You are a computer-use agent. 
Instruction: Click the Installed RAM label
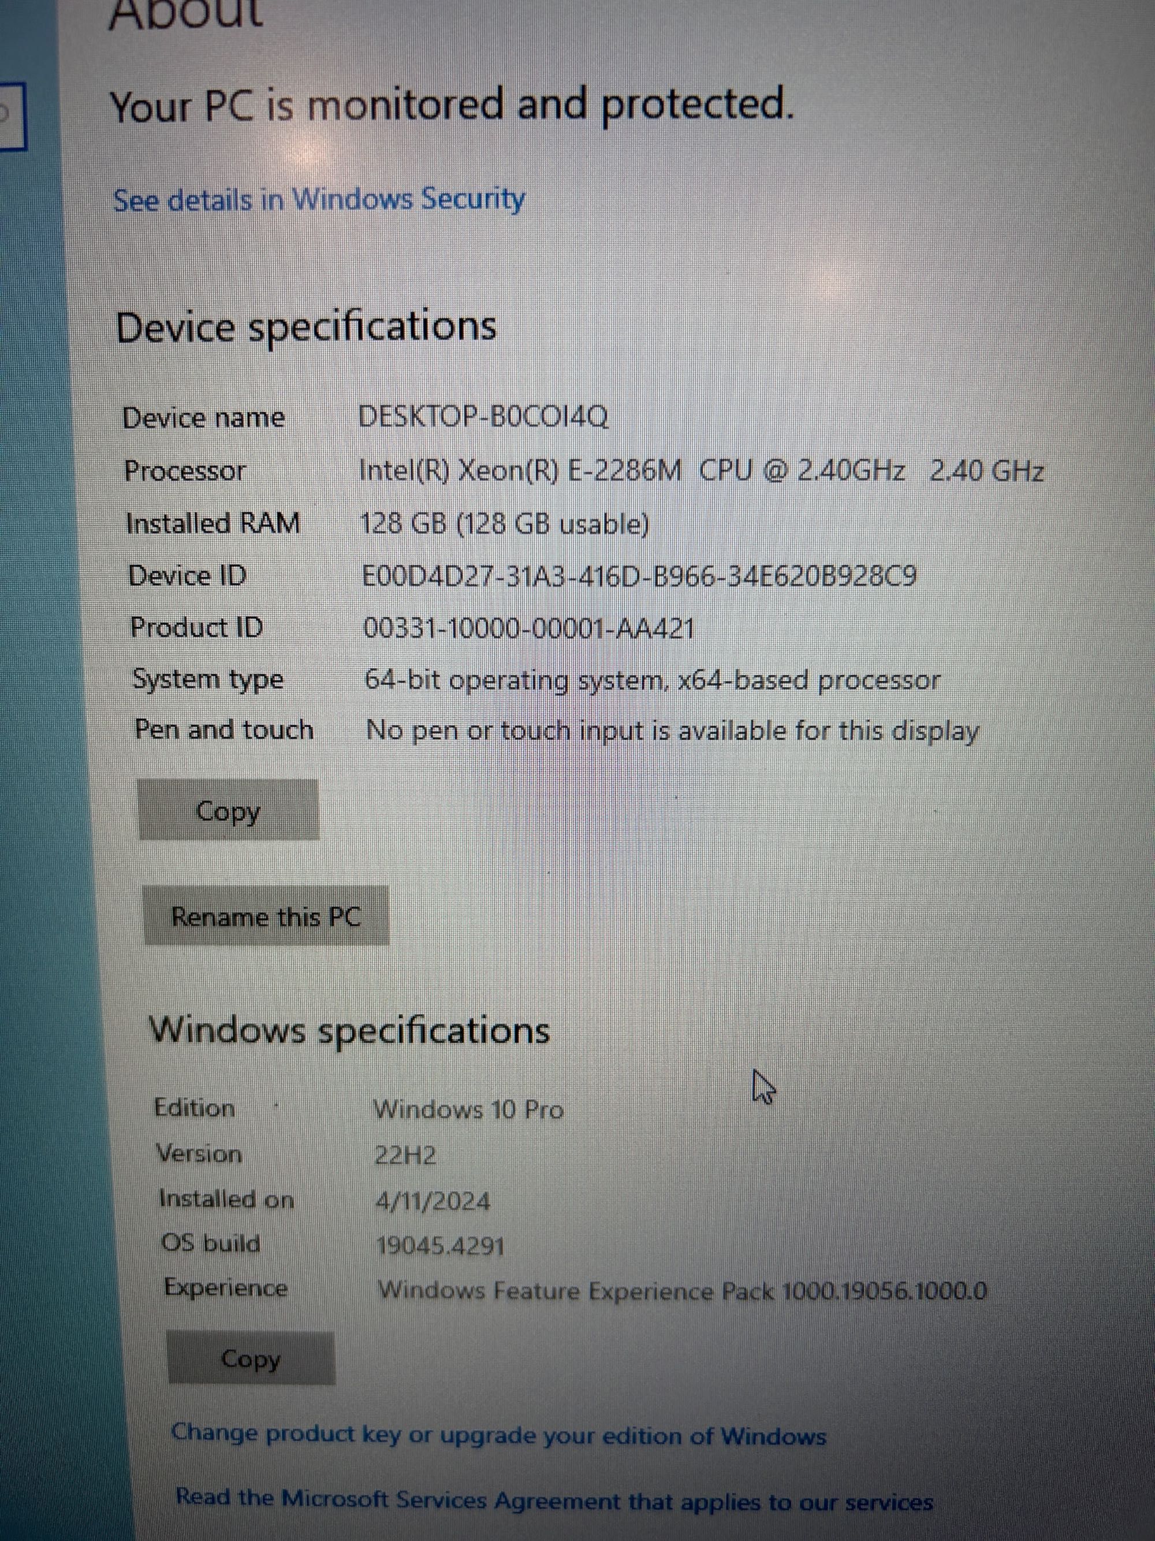point(213,523)
